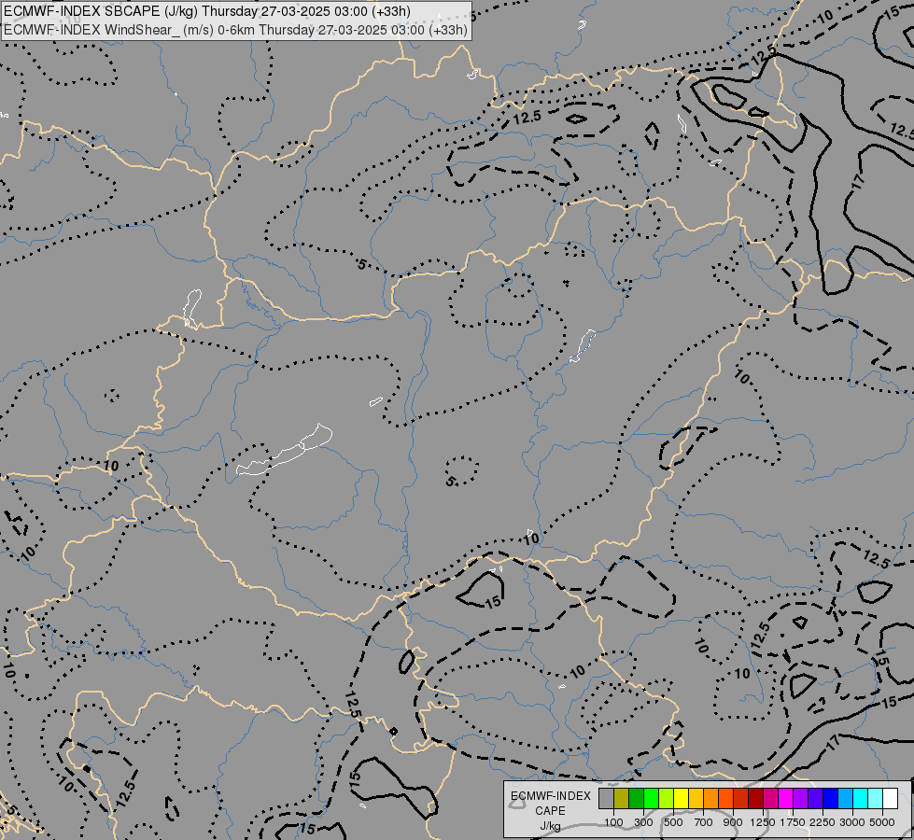Select the bright magenta legend swatch
The height and width of the screenshot is (840, 914).
click(x=785, y=799)
